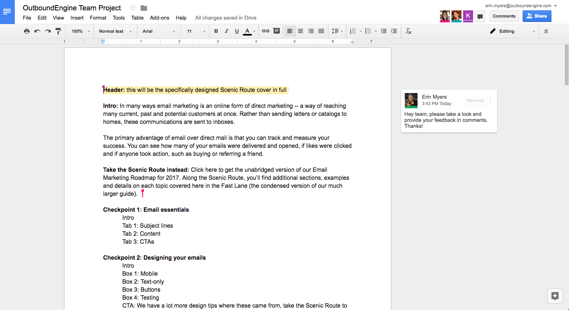Screen dimensions: 569x310
Task: Open the Explore button at bottom right
Action: point(555,296)
